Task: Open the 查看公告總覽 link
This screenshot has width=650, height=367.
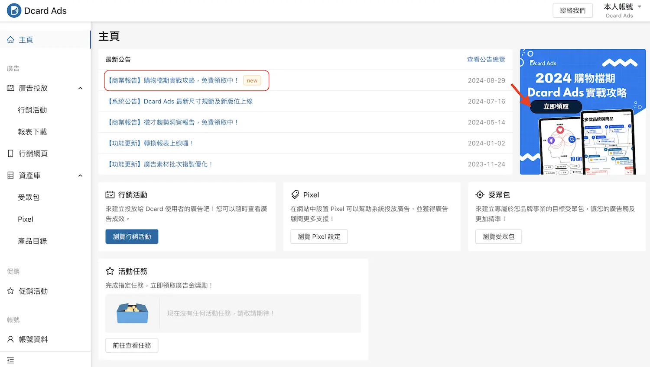Action: click(486, 60)
